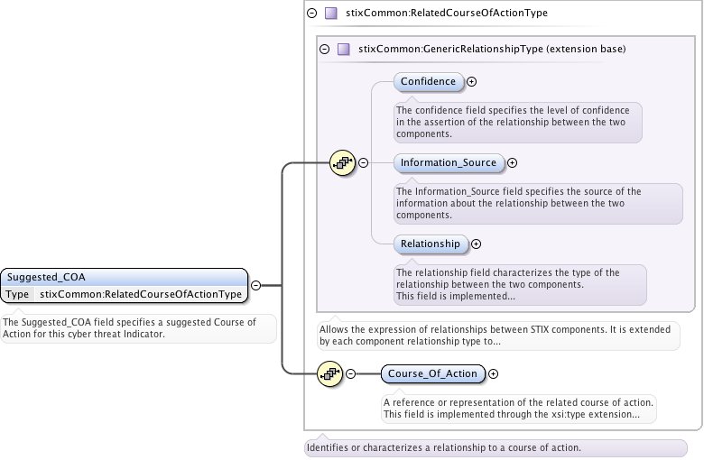Select the sequence compositor icon for GenericRelationshipType
Viewport: 704px width, 460px height.
point(342,163)
